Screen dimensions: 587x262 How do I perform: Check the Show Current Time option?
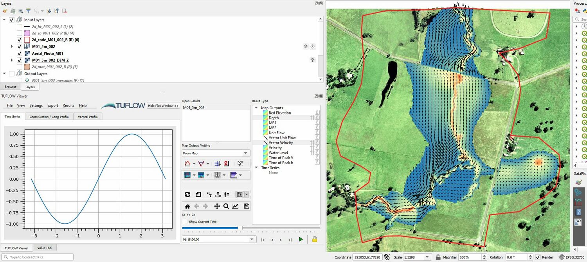point(184,221)
